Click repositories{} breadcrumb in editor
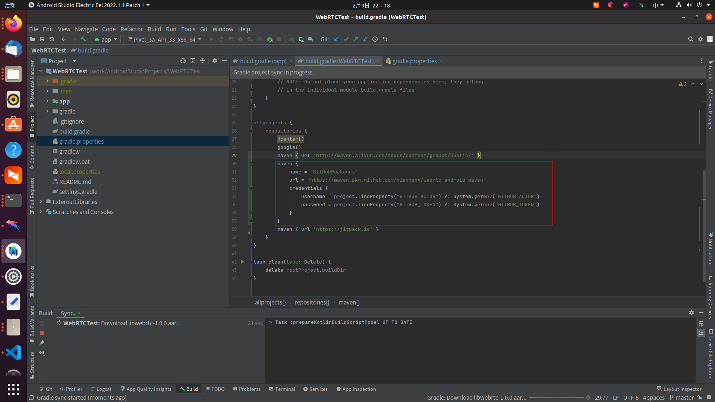Image resolution: width=715 pixels, height=402 pixels. click(312, 302)
